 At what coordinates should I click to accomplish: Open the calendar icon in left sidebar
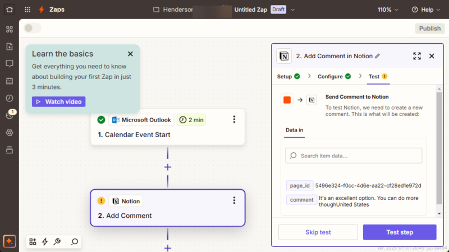pos(10,81)
